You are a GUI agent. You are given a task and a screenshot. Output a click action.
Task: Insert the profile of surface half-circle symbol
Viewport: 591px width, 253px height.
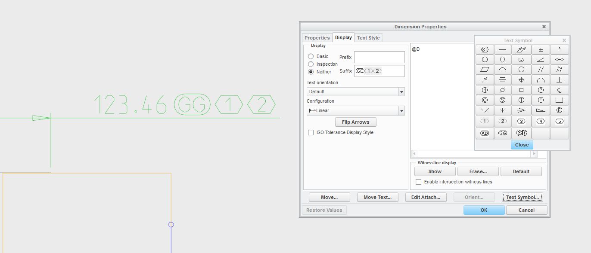[x=503, y=70]
